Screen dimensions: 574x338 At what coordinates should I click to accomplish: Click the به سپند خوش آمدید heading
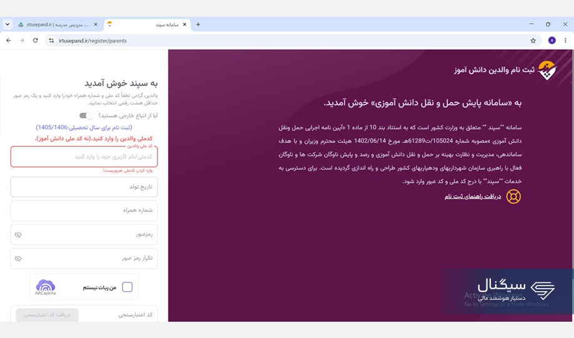(121, 83)
